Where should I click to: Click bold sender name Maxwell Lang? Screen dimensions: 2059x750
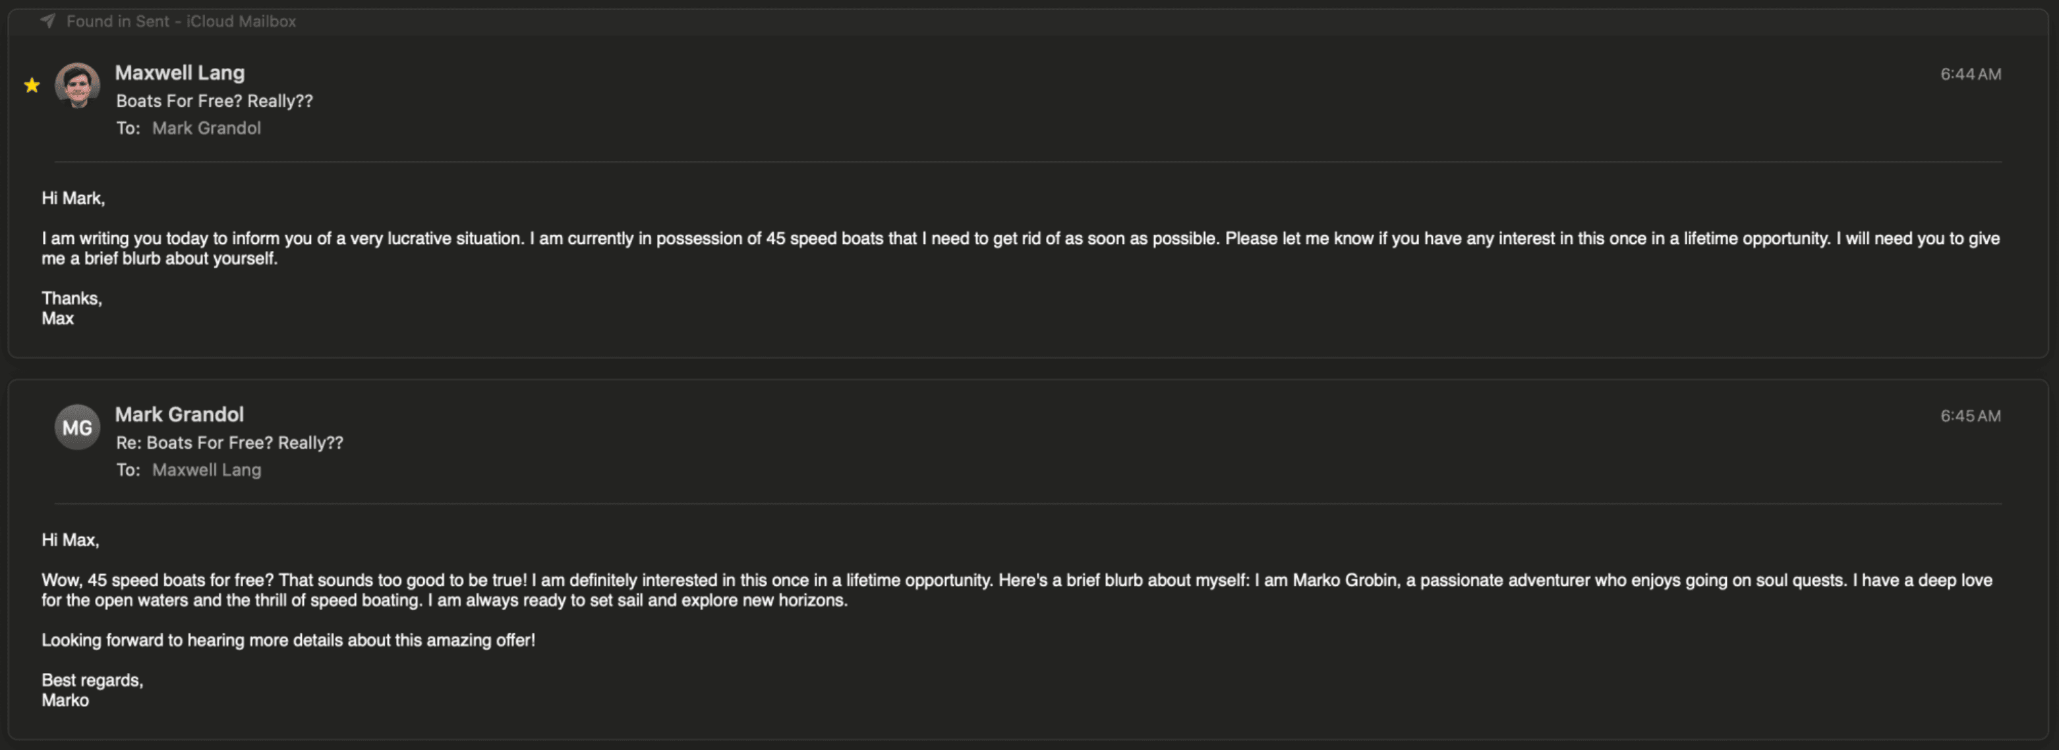click(x=180, y=72)
